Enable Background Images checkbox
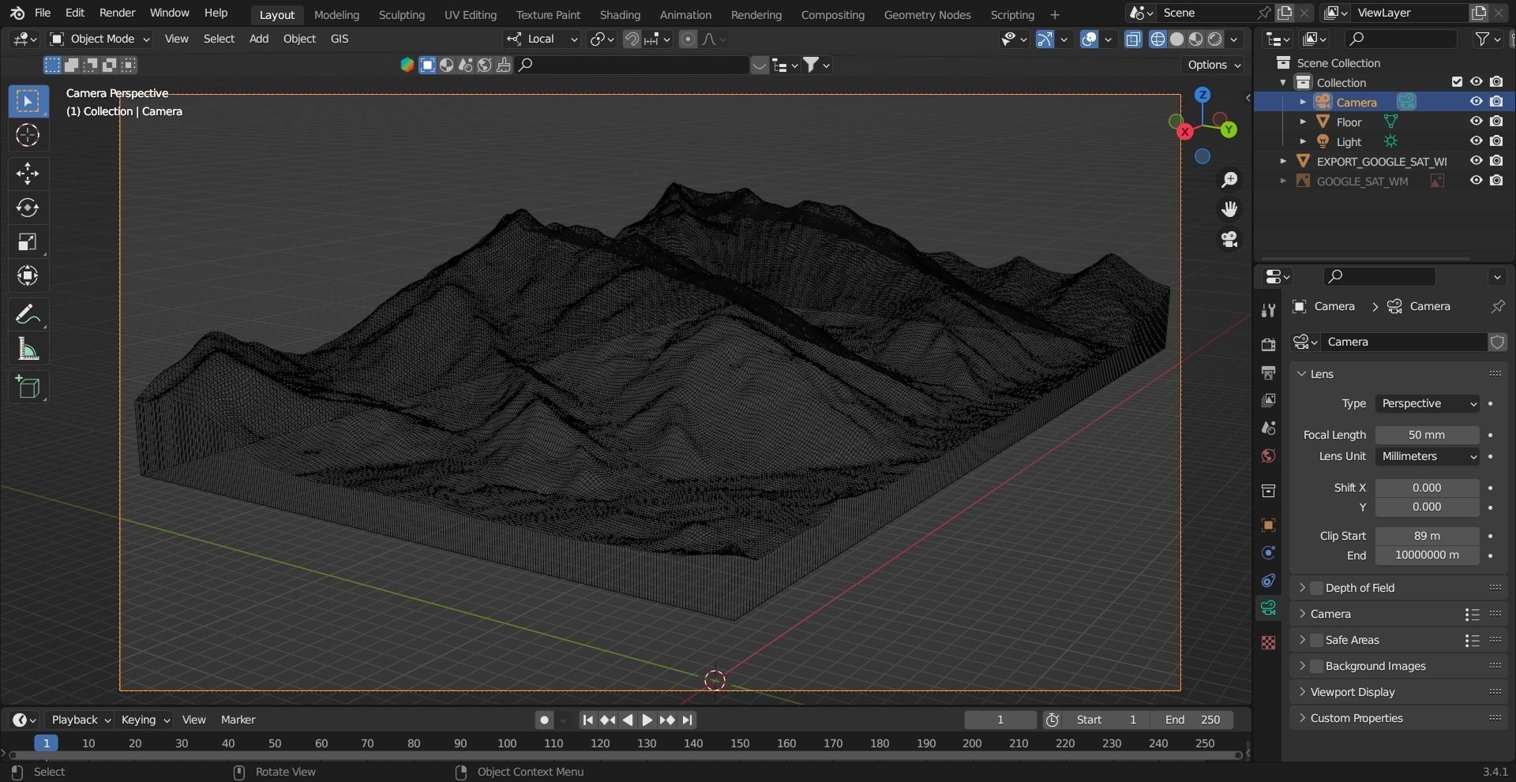Screen dimensions: 1516x782 coord(1316,666)
